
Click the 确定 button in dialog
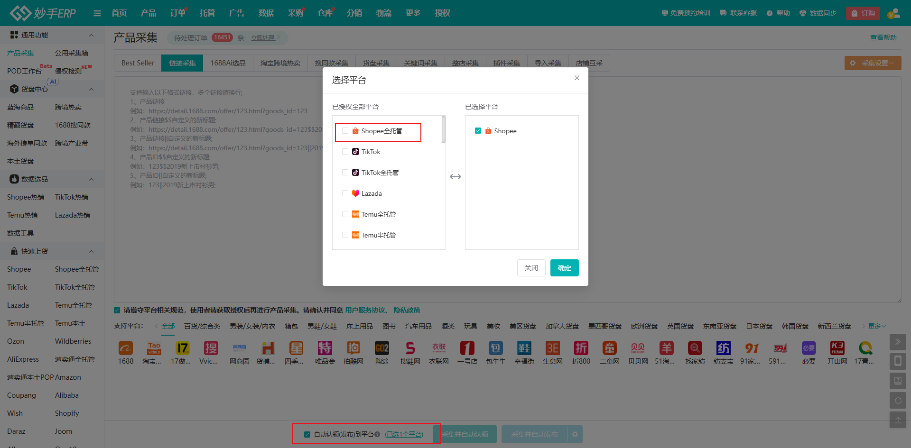coord(564,268)
